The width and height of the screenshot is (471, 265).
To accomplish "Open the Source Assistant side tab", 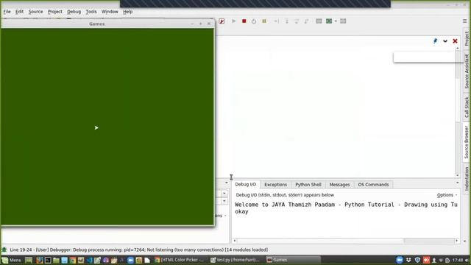I will click(467, 71).
